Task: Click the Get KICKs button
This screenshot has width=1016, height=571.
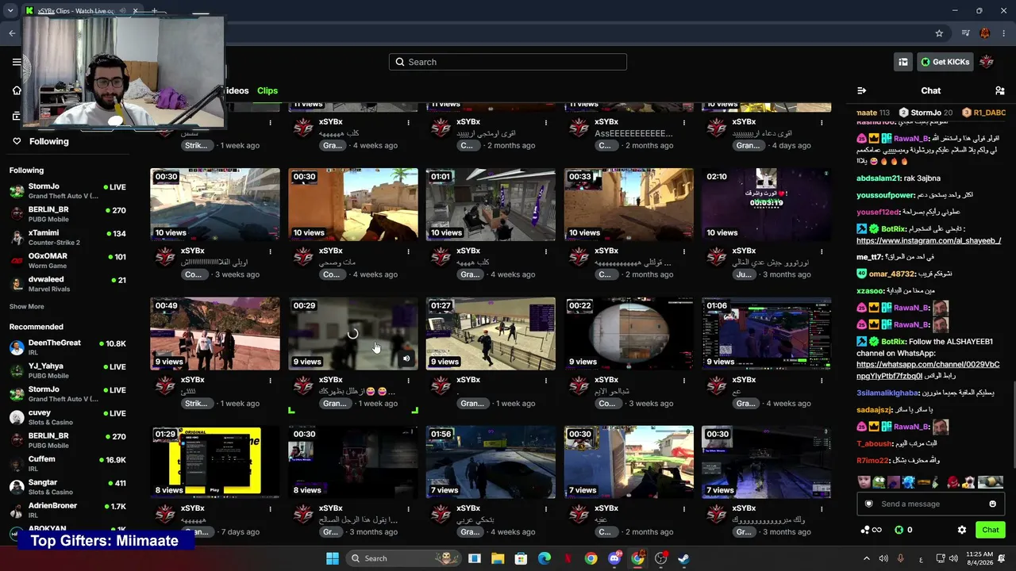Action: [x=945, y=62]
